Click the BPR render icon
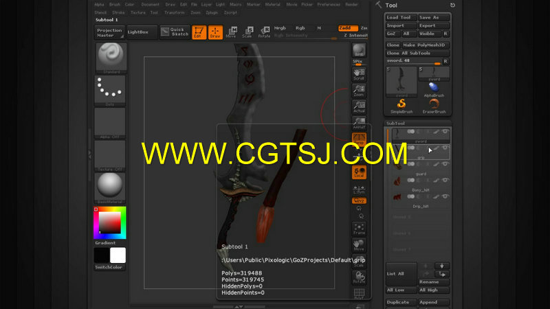The height and width of the screenshot is (309, 550). (359, 51)
